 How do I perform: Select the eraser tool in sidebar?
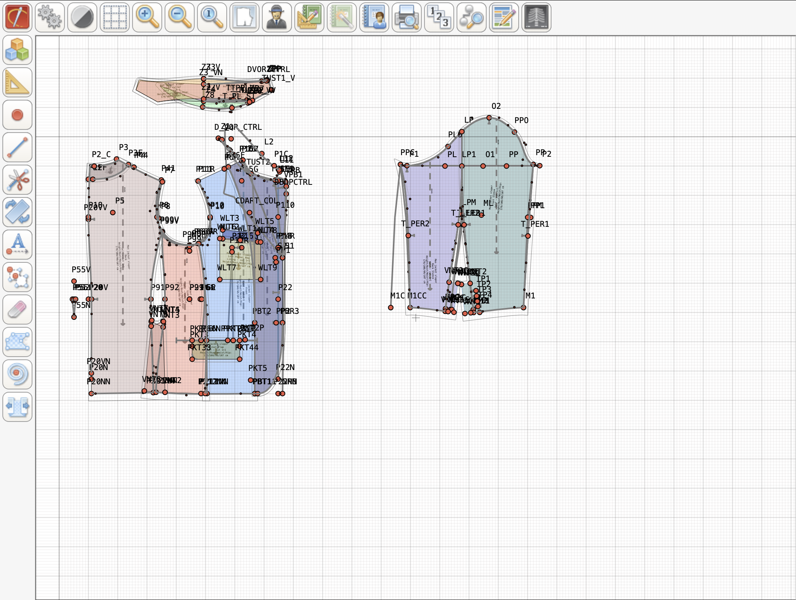(17, 309)
